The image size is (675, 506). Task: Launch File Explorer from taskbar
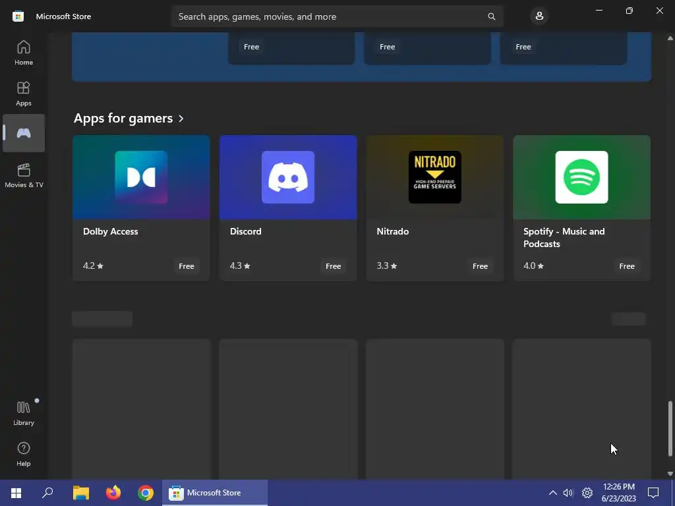(80, 493)
